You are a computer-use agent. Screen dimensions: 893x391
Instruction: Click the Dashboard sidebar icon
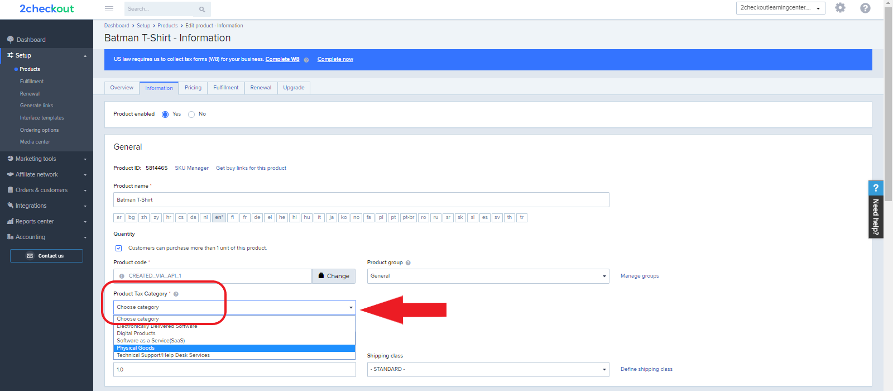click(10, 40)
